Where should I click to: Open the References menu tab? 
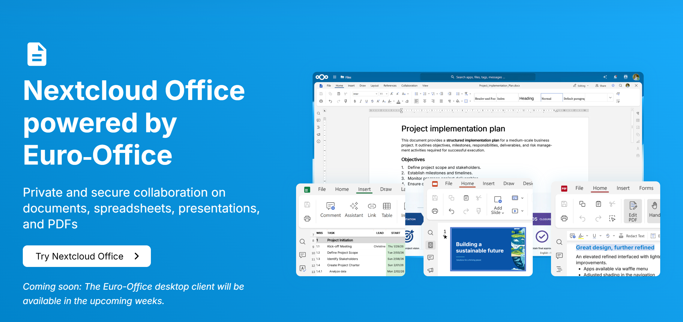(x=390, y=86)
